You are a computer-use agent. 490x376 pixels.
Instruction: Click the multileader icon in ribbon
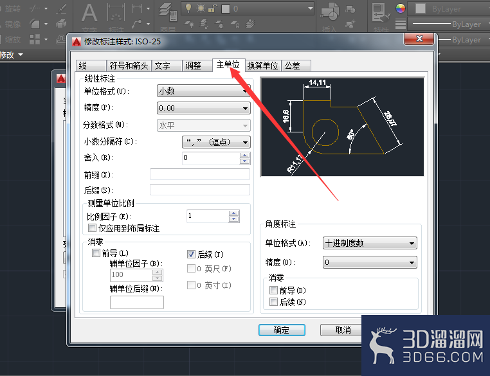tap(137, 24)
